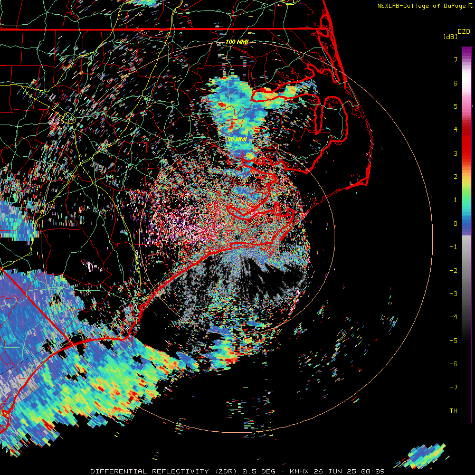
Task: Click the -3 value on the color scale
Action: (453, 294)
